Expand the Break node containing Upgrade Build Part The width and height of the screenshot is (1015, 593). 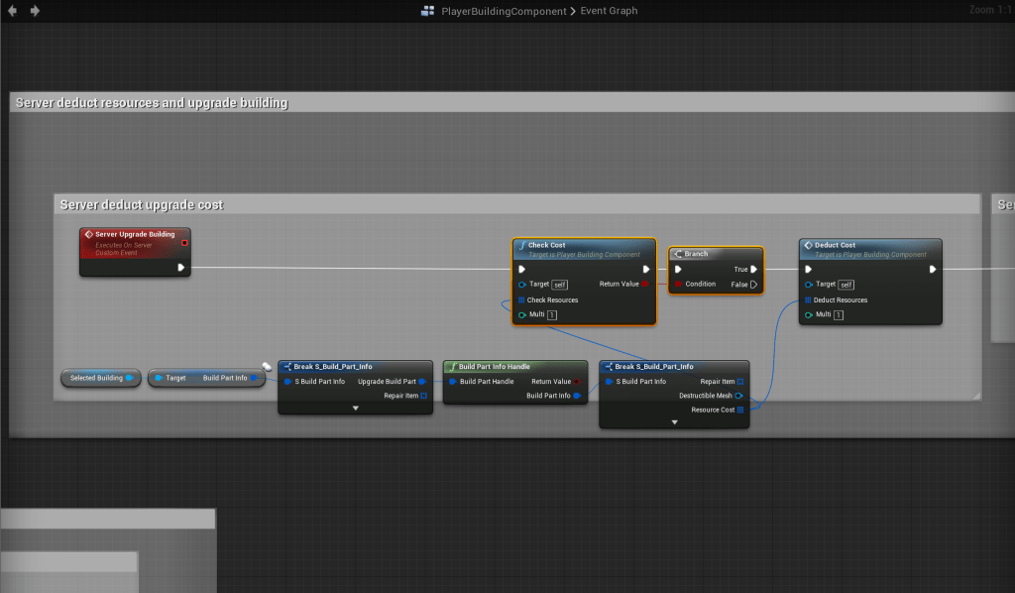click(x=355, y=408)
